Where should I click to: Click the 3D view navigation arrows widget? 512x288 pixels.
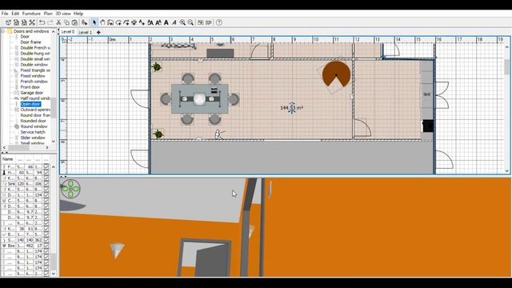pos(70,189)
